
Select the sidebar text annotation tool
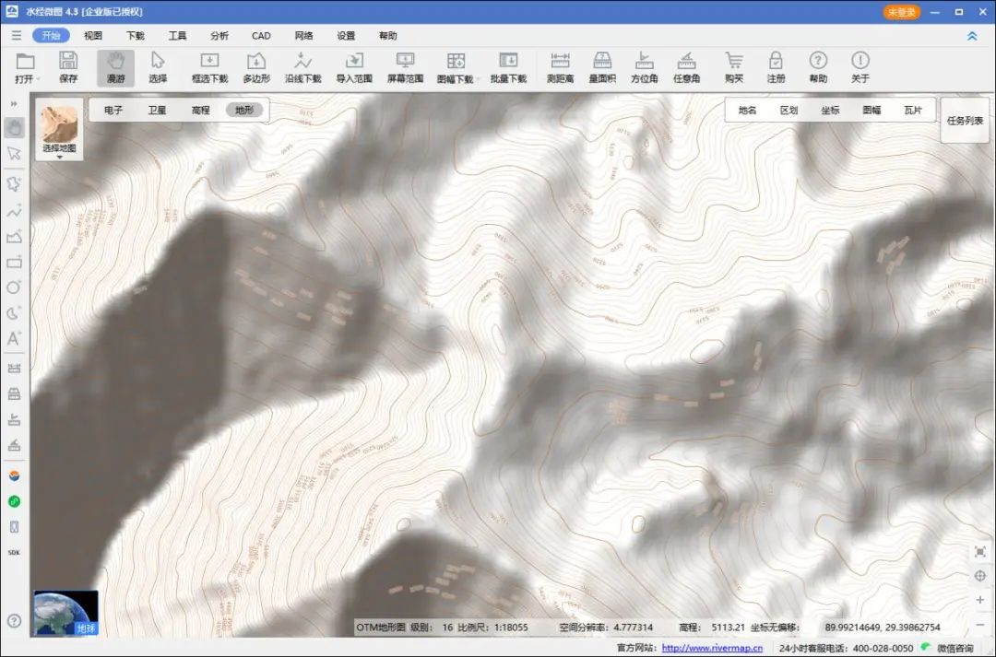click(14, 338)
